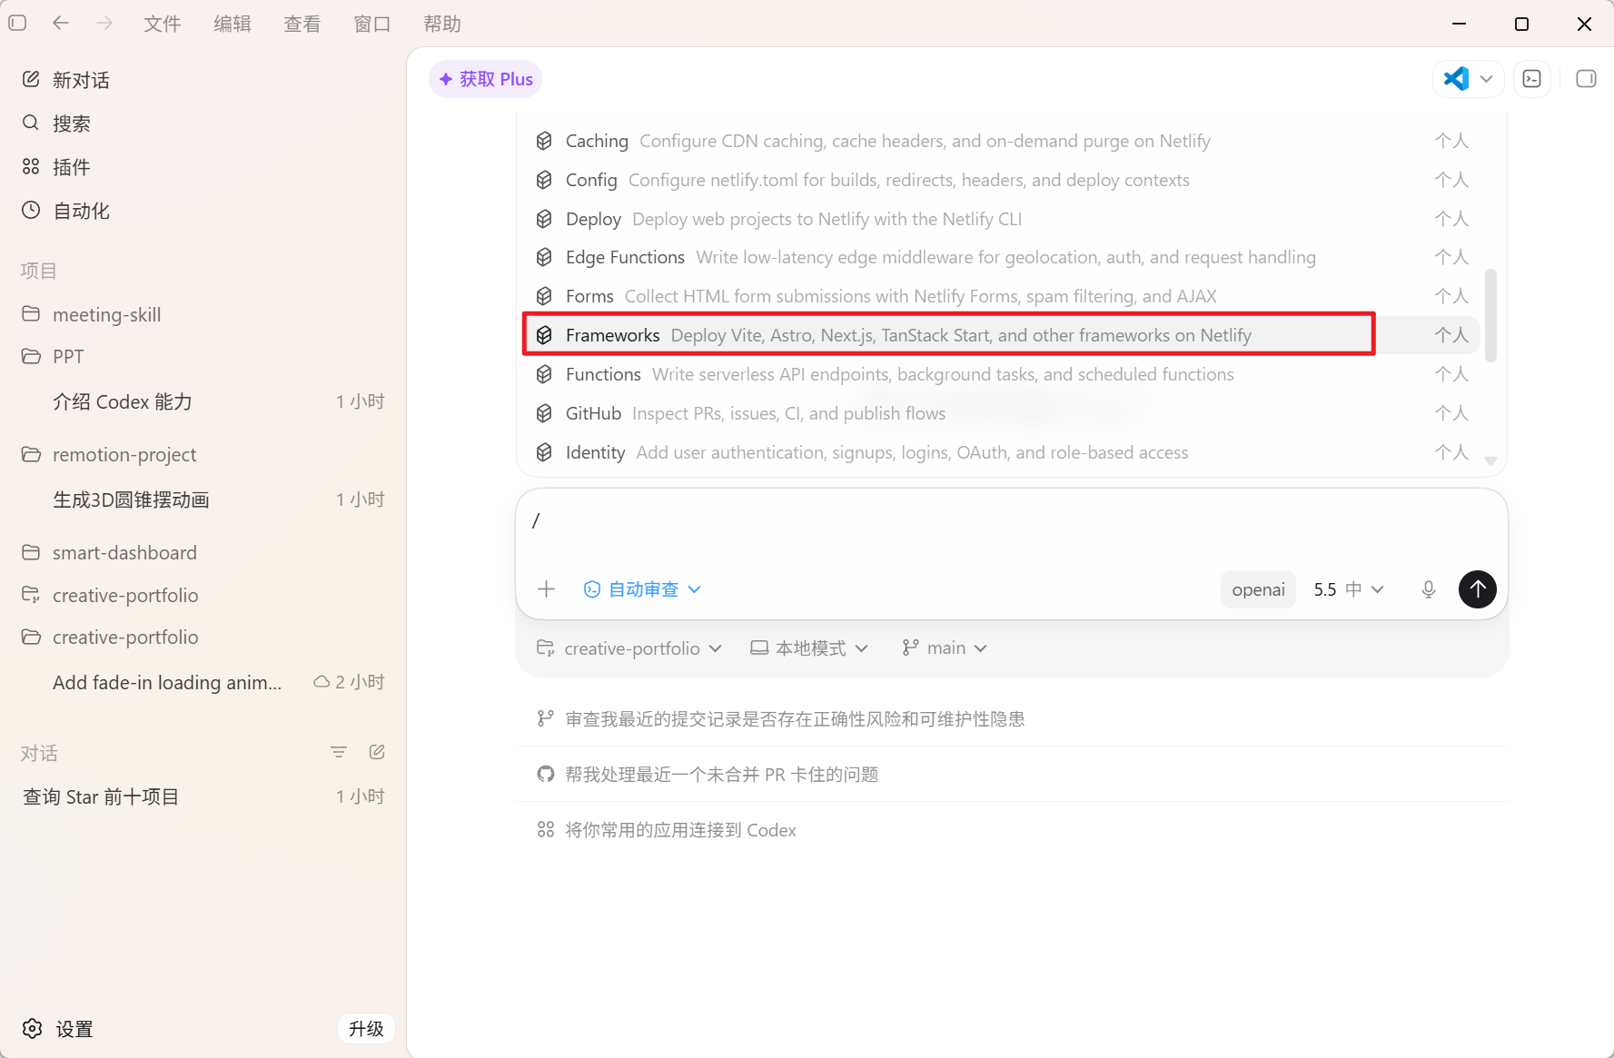This screenshot has height=1058, width=1614.
Task: Open the 自动审查 dropdown
Action: (642, 589)
